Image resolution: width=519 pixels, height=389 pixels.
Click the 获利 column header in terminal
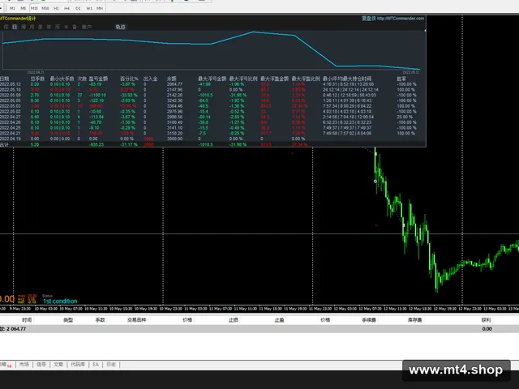point(487,320)
